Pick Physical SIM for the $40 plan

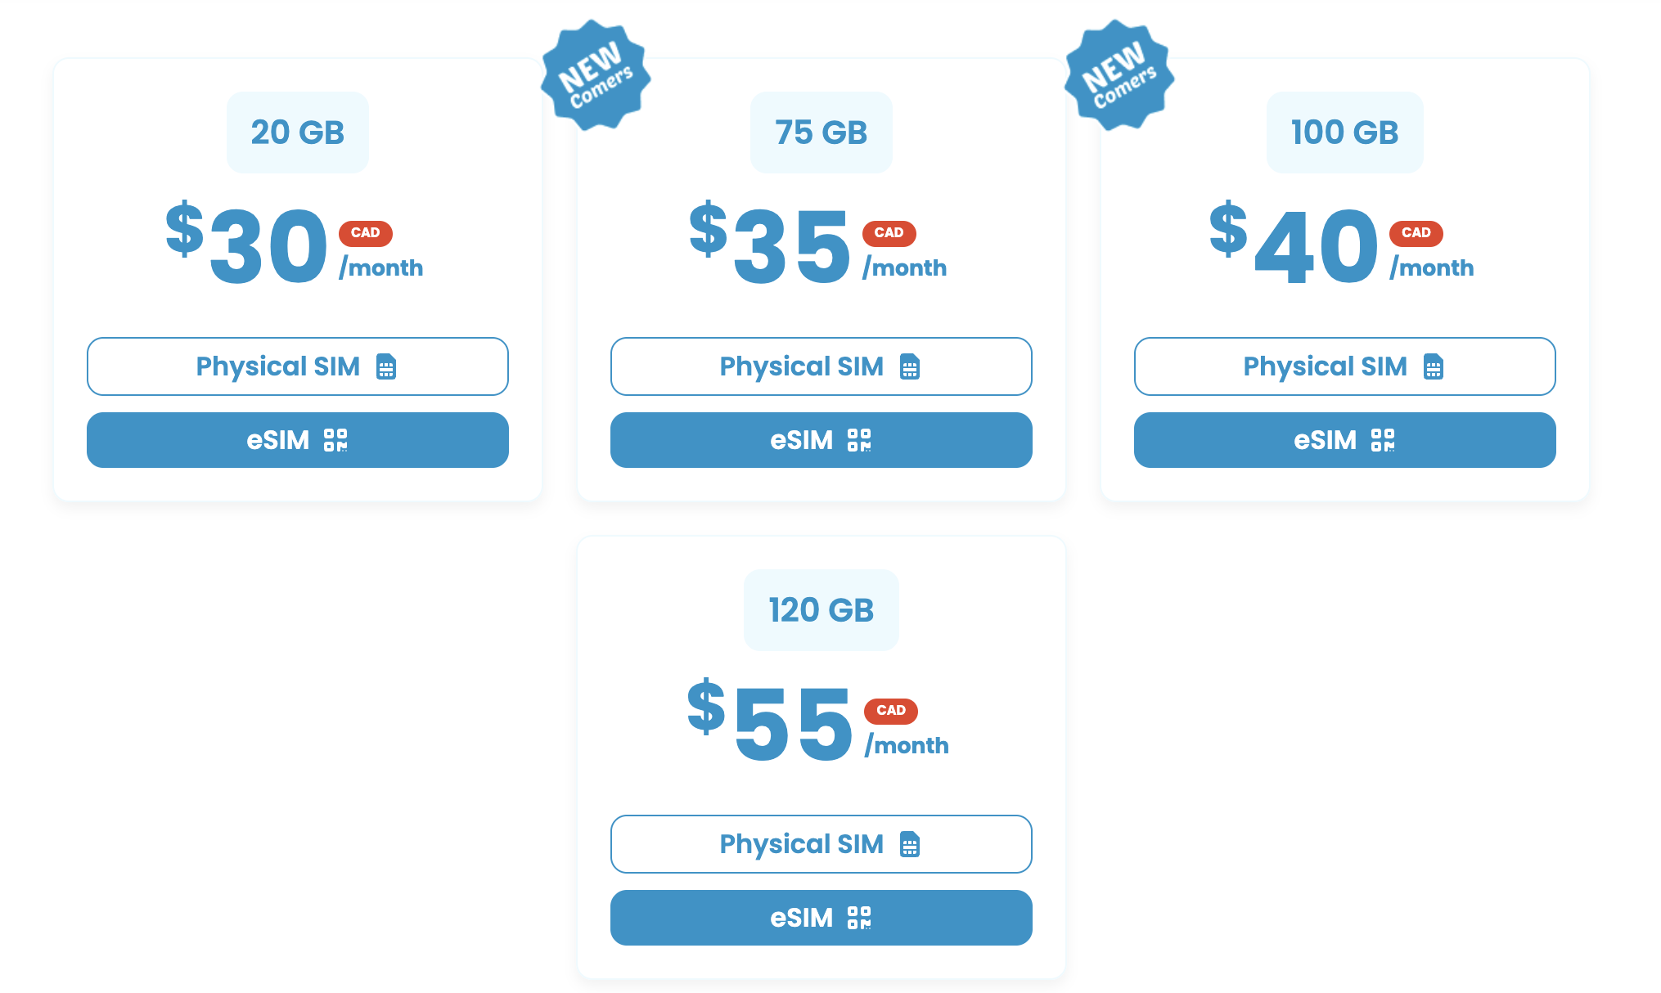(1344, 366)
